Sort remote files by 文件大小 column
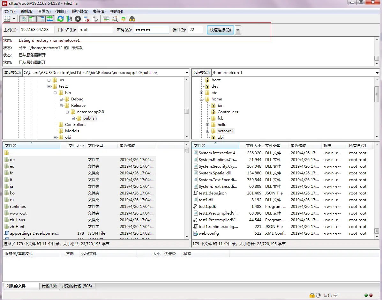Image resolution: width=382 pixels, height=300 pixels. pyautogui.click(x=251, y=145)
